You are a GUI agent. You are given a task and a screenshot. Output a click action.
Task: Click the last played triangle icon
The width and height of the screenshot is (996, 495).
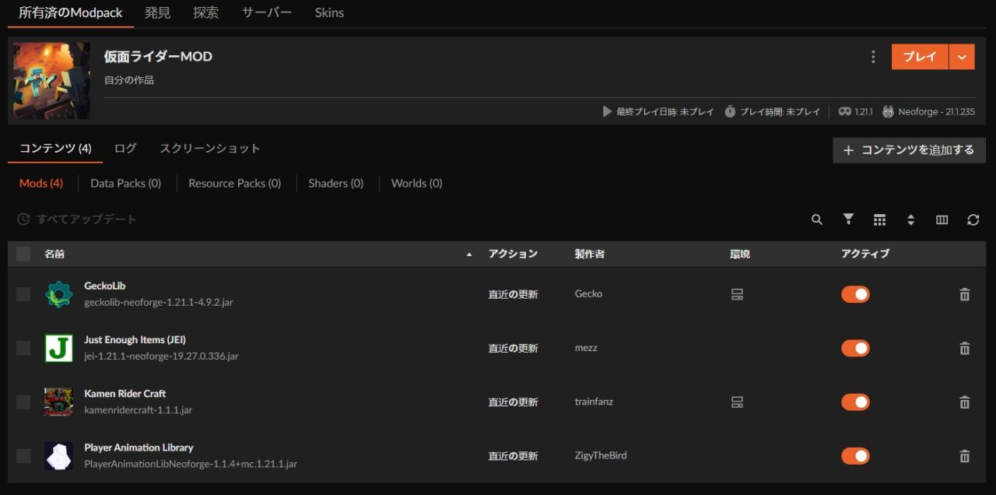click(x=607, y=111)
